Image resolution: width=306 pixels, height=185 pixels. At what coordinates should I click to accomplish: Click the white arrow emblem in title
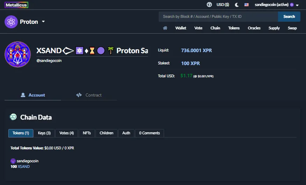pos(68,51)
